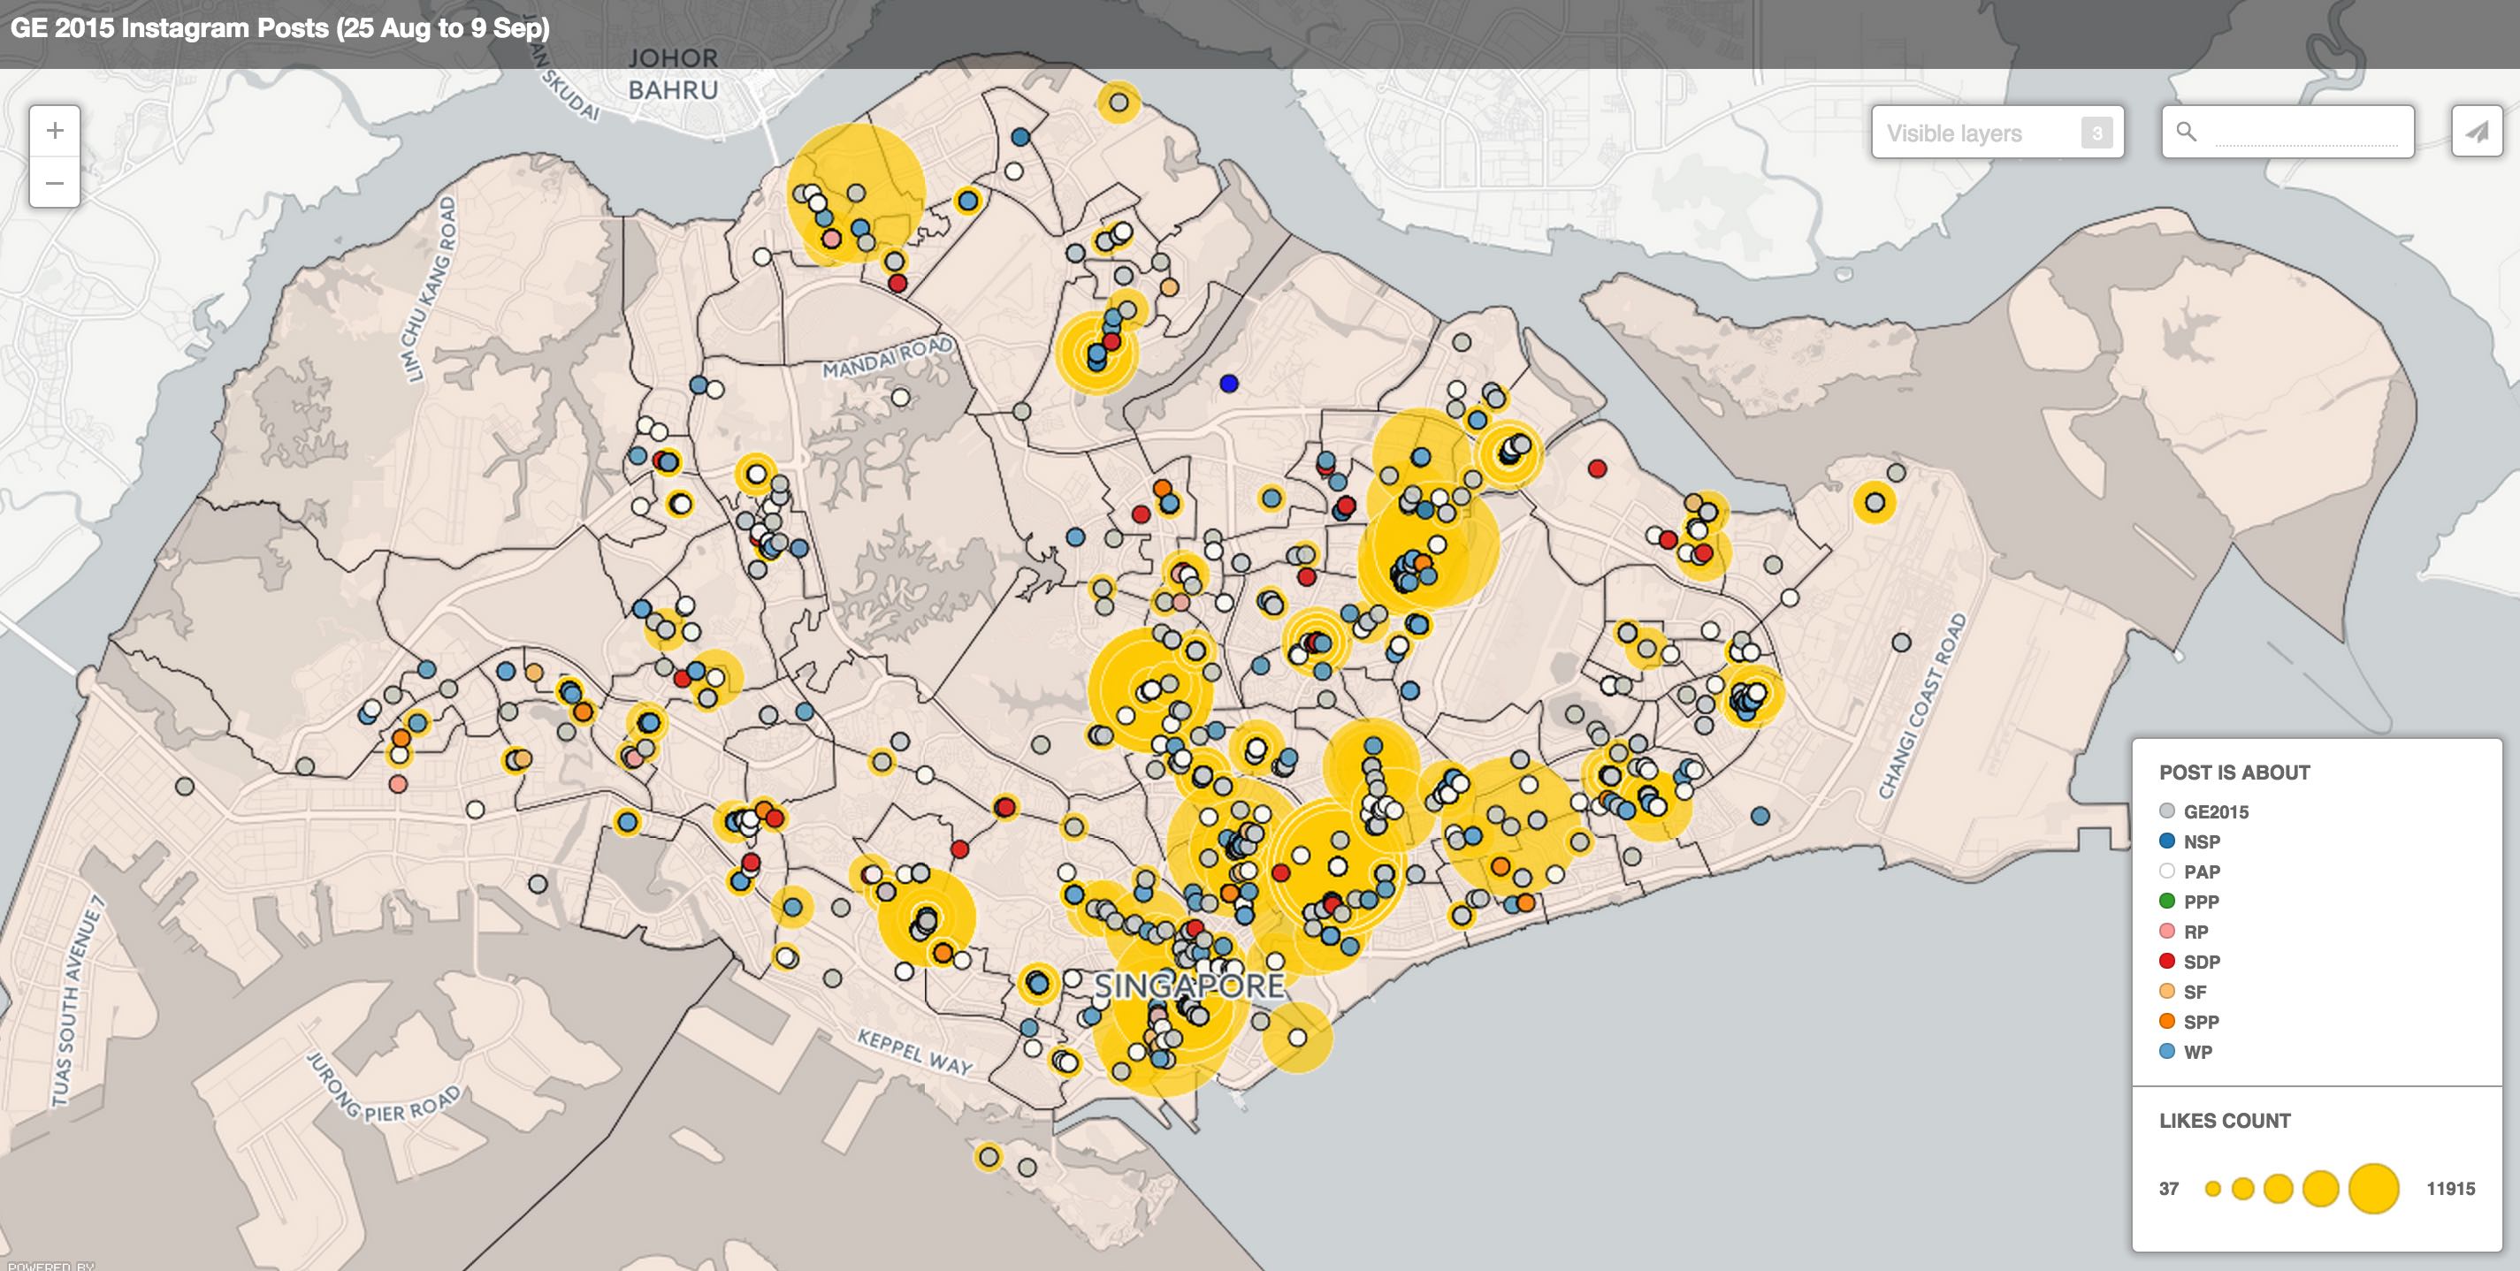Click the map title GE 2015 Instagram Posts

279,27
